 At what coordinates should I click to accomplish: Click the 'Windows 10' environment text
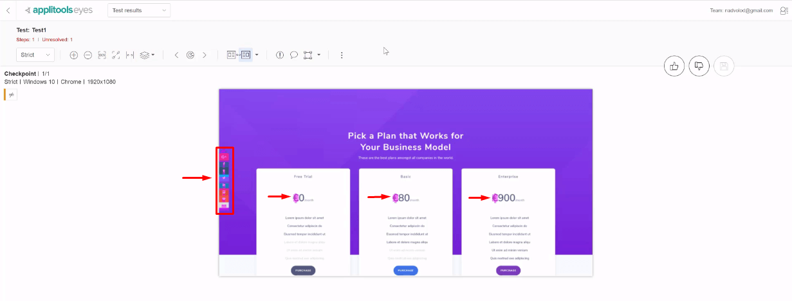(40, 82)
